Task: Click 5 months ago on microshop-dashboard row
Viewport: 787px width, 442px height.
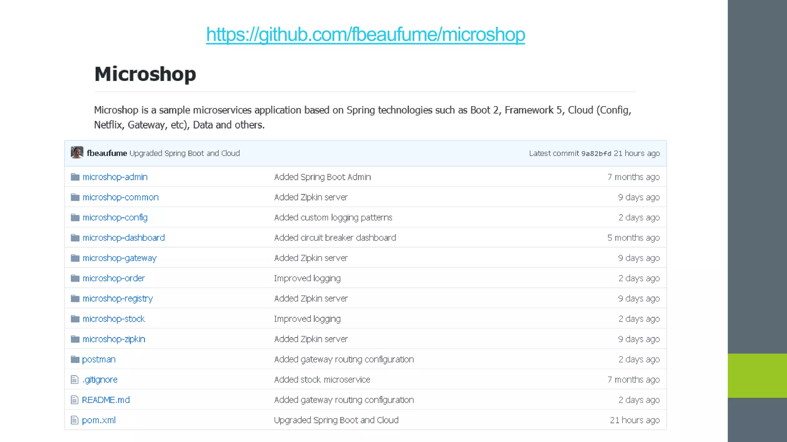Action: [x=633, y=238]
